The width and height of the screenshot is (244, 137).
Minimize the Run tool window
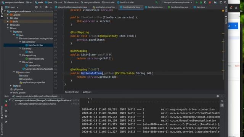point(222,96)
